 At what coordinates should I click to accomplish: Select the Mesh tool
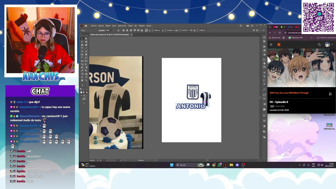coord(82,67)
